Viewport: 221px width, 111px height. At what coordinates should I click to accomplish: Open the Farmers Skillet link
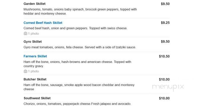coord(35,56)
